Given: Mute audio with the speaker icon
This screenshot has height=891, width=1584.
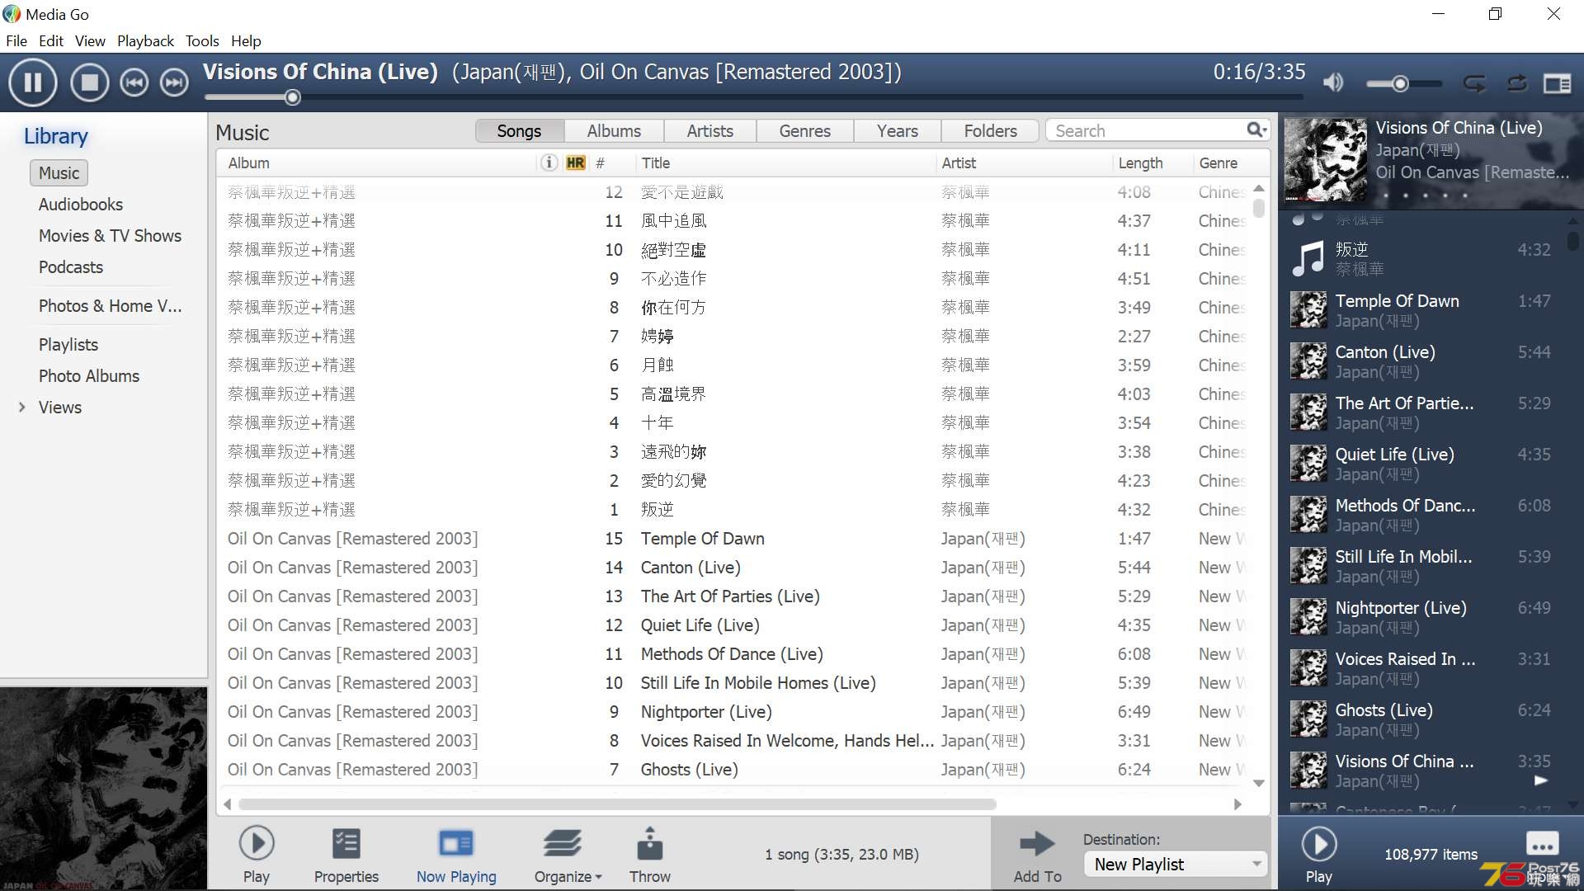Looking at the screenshot, I should pyautogui.click(x=1333, y=82).
